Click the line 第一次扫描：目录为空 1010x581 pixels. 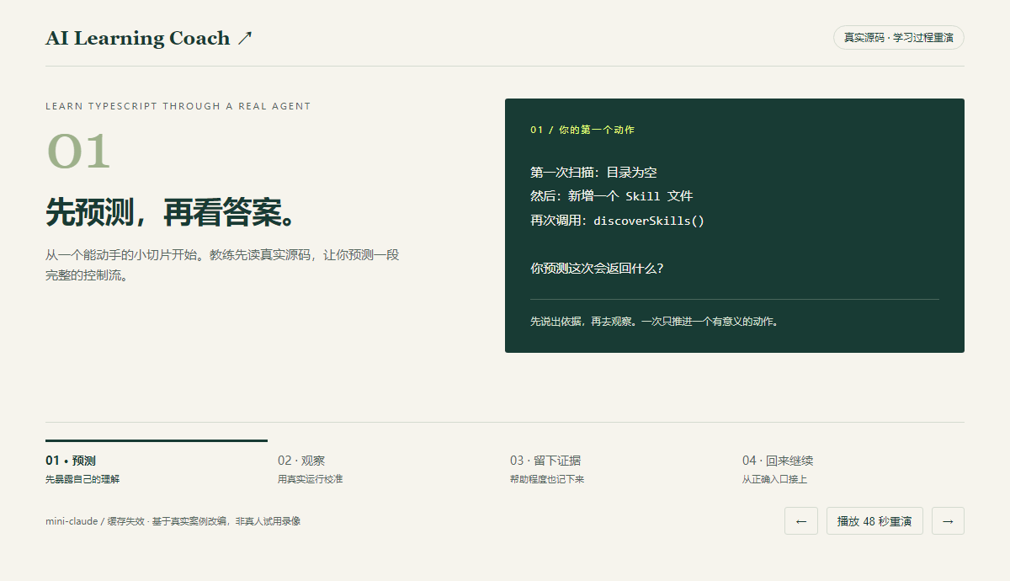tap(593, 172)
